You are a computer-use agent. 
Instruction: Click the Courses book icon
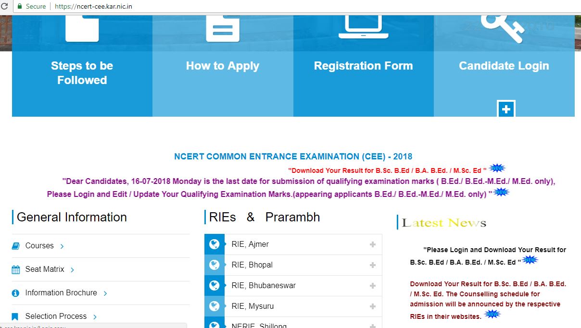(x=16, y=245)
